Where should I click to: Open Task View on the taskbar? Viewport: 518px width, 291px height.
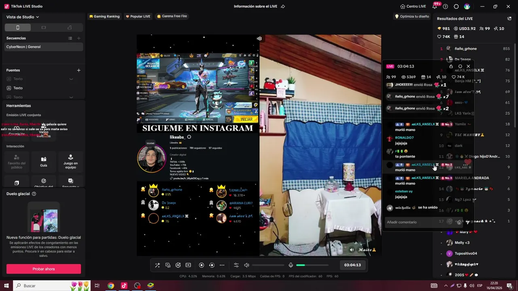click(x=97, y=286)
